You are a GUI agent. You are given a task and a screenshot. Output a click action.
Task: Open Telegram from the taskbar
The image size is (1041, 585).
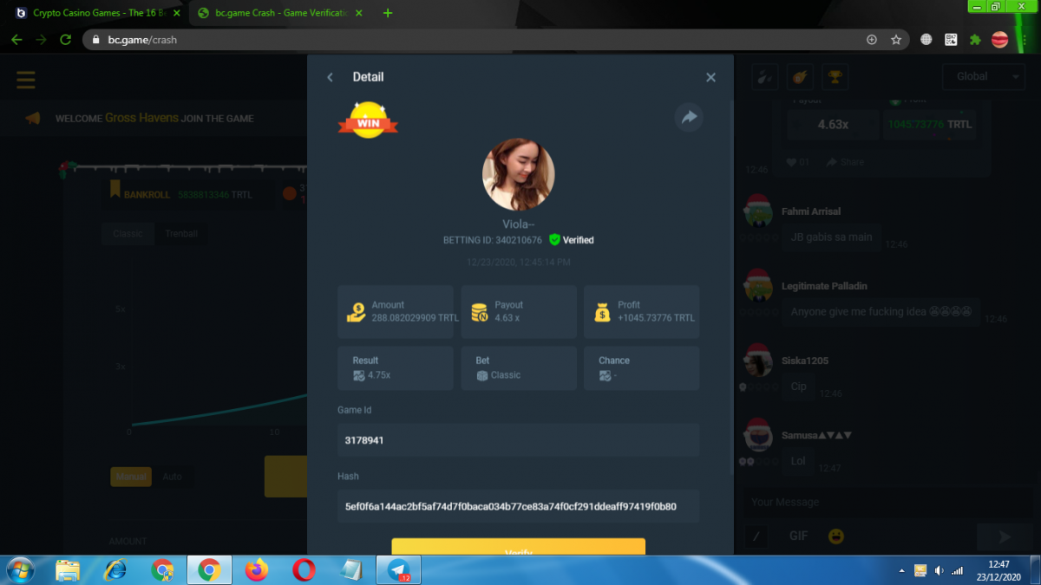pyautogui.click(x=399, y=570)
